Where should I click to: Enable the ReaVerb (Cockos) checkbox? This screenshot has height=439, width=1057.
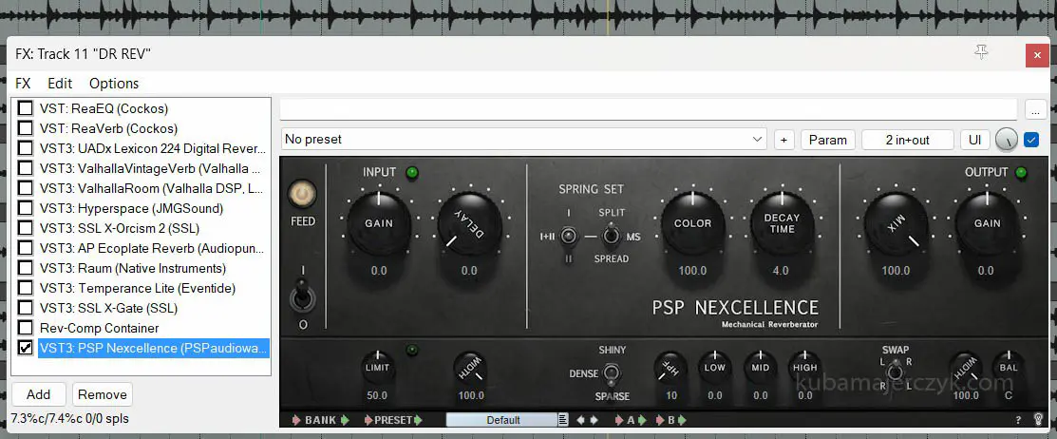[26, 128]
